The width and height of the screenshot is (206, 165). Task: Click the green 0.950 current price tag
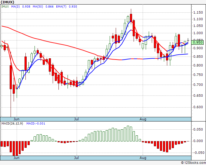[x=198, y=43]
